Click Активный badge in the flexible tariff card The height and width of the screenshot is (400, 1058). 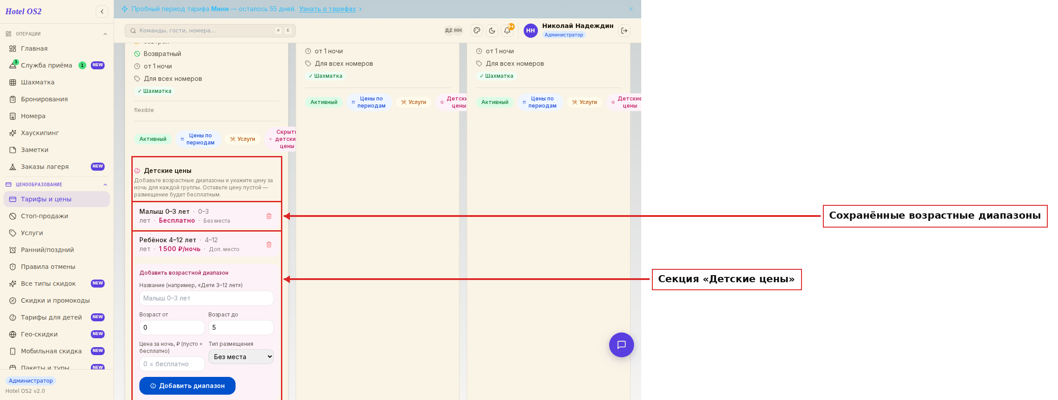153,139
